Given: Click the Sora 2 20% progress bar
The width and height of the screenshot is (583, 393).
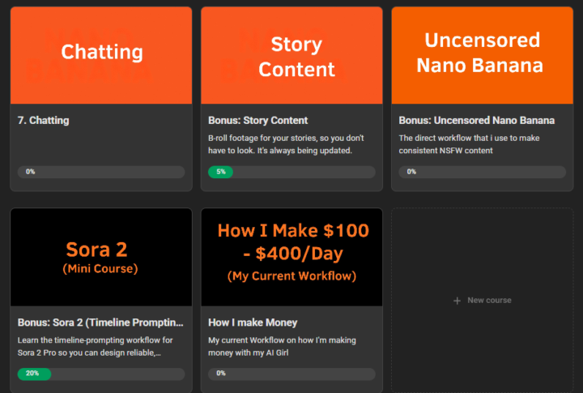Looking at the screenshot, I should pyautogui.click(x=101, y=374).
